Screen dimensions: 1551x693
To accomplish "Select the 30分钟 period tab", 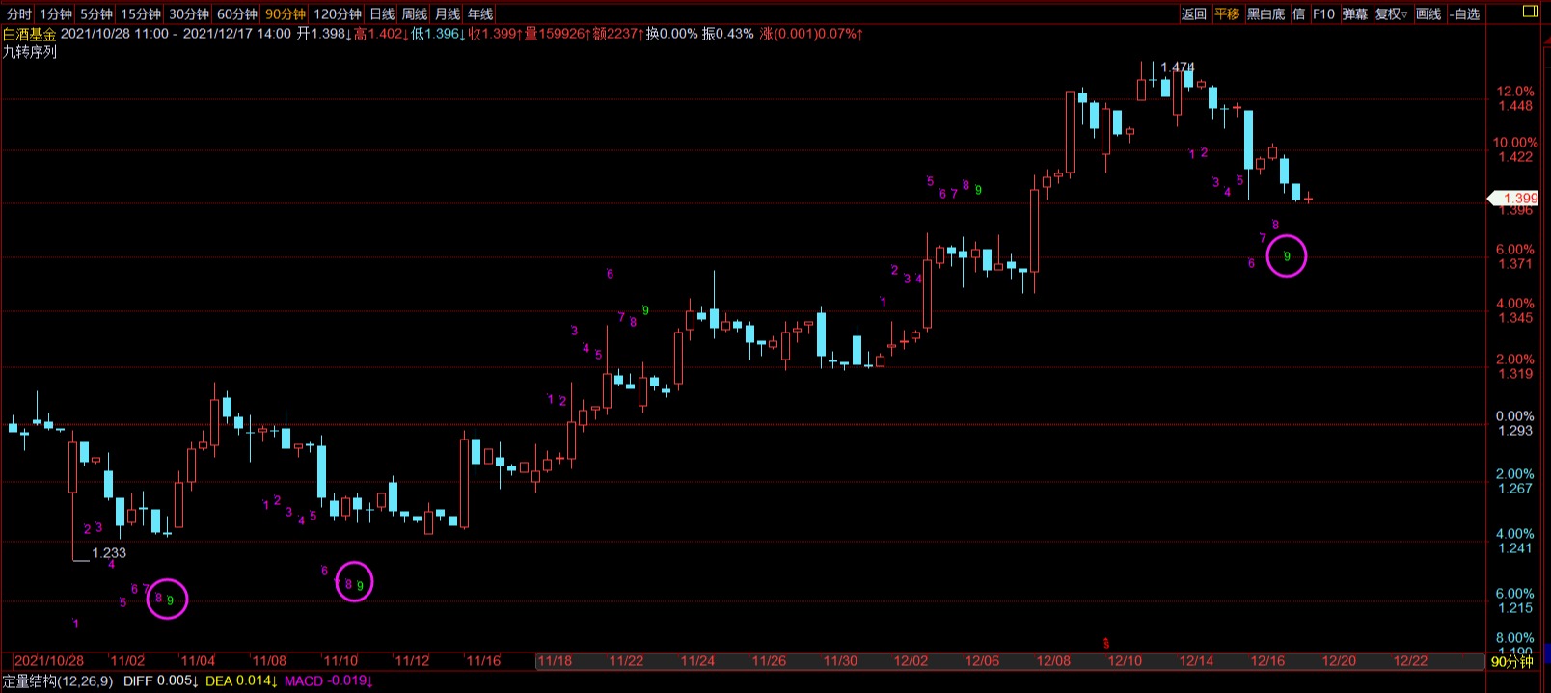I will click(x=189, y=14).
